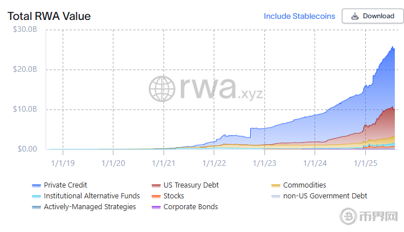Image resolution: width=404 pixels, height=232 pixels.
Task: Click the $20.0B y-axis label
Action: click(x=26, y=70)
